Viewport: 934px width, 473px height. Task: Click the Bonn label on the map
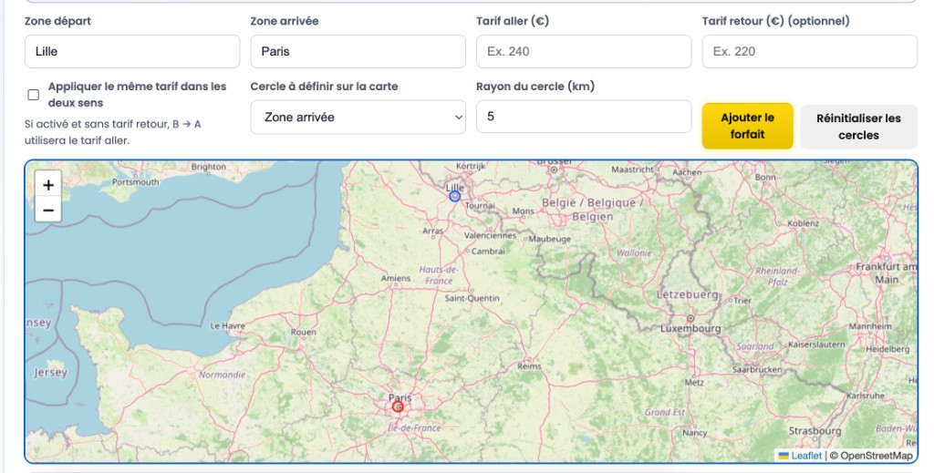[765, 177]
